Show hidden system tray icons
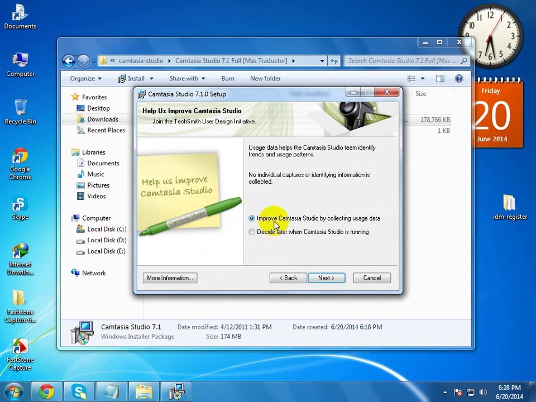The width and height of the screenshot is (536, 402). pos(445,392)
